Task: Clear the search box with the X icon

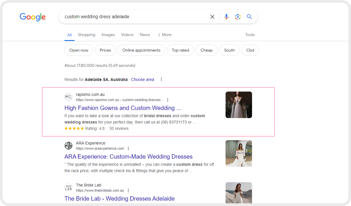Action: pos(212,17)
